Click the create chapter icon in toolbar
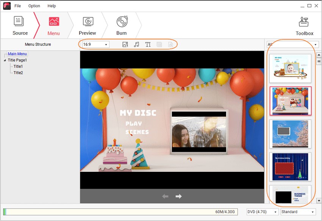This screenshot has width=322, height=221. tap(159, 45)
